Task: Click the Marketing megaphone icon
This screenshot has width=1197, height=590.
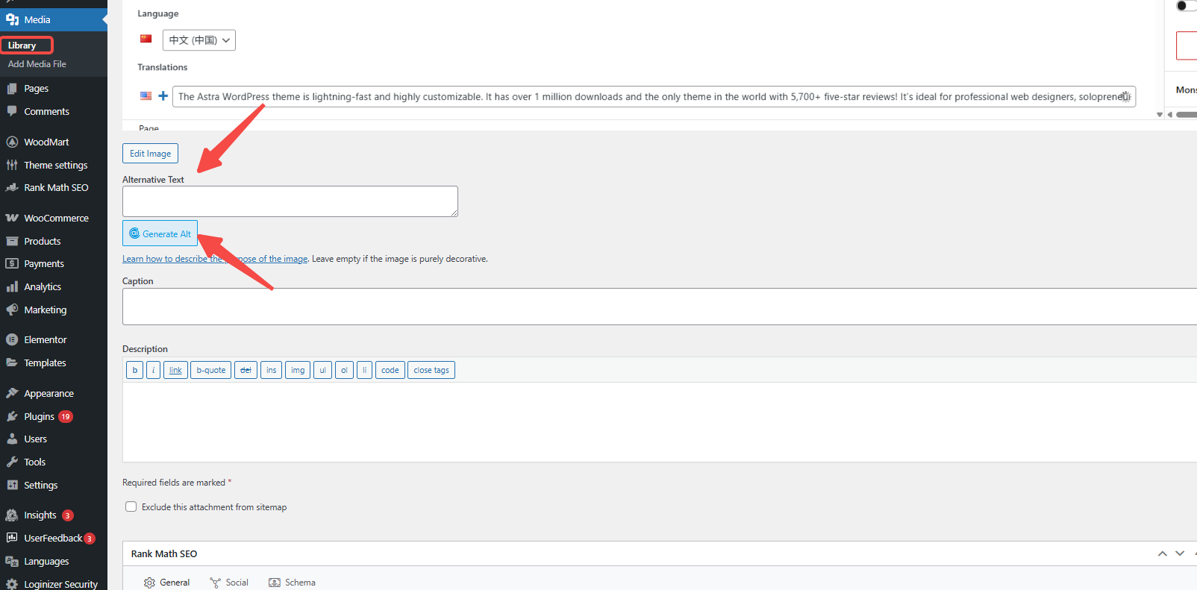Action: click(x=12, y=310)
